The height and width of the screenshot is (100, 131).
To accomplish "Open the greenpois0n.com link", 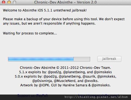I will tap(98, 95).
